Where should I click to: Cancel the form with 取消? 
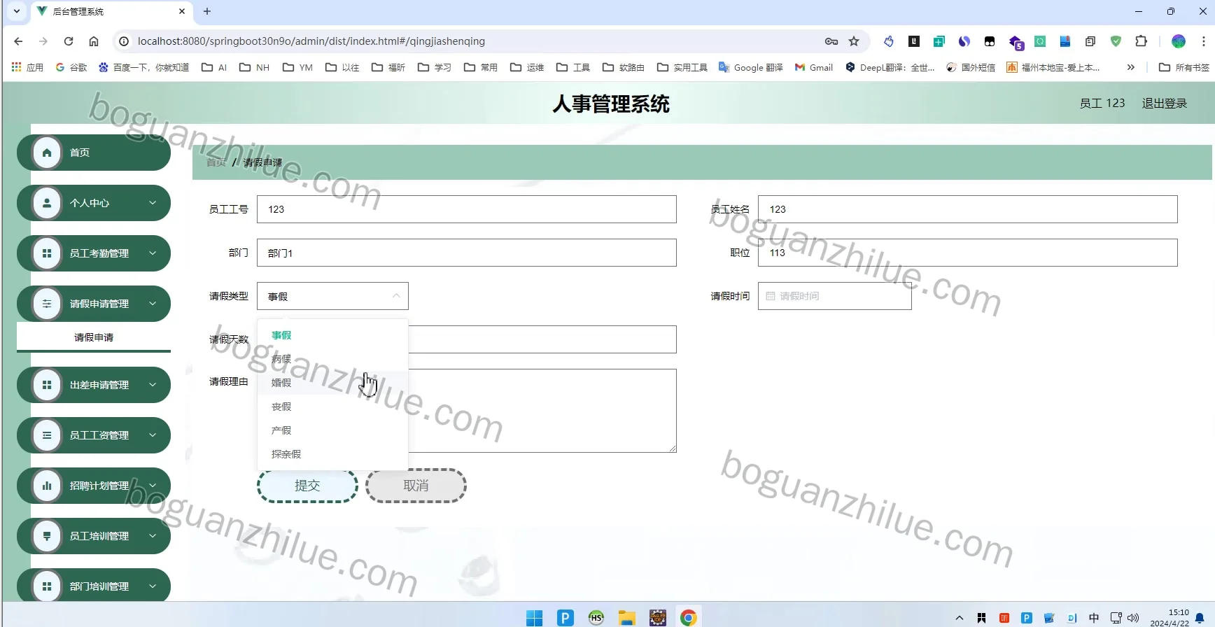(416, 486)
